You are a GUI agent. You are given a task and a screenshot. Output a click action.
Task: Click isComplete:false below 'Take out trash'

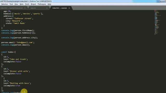[x=12, y=61]
